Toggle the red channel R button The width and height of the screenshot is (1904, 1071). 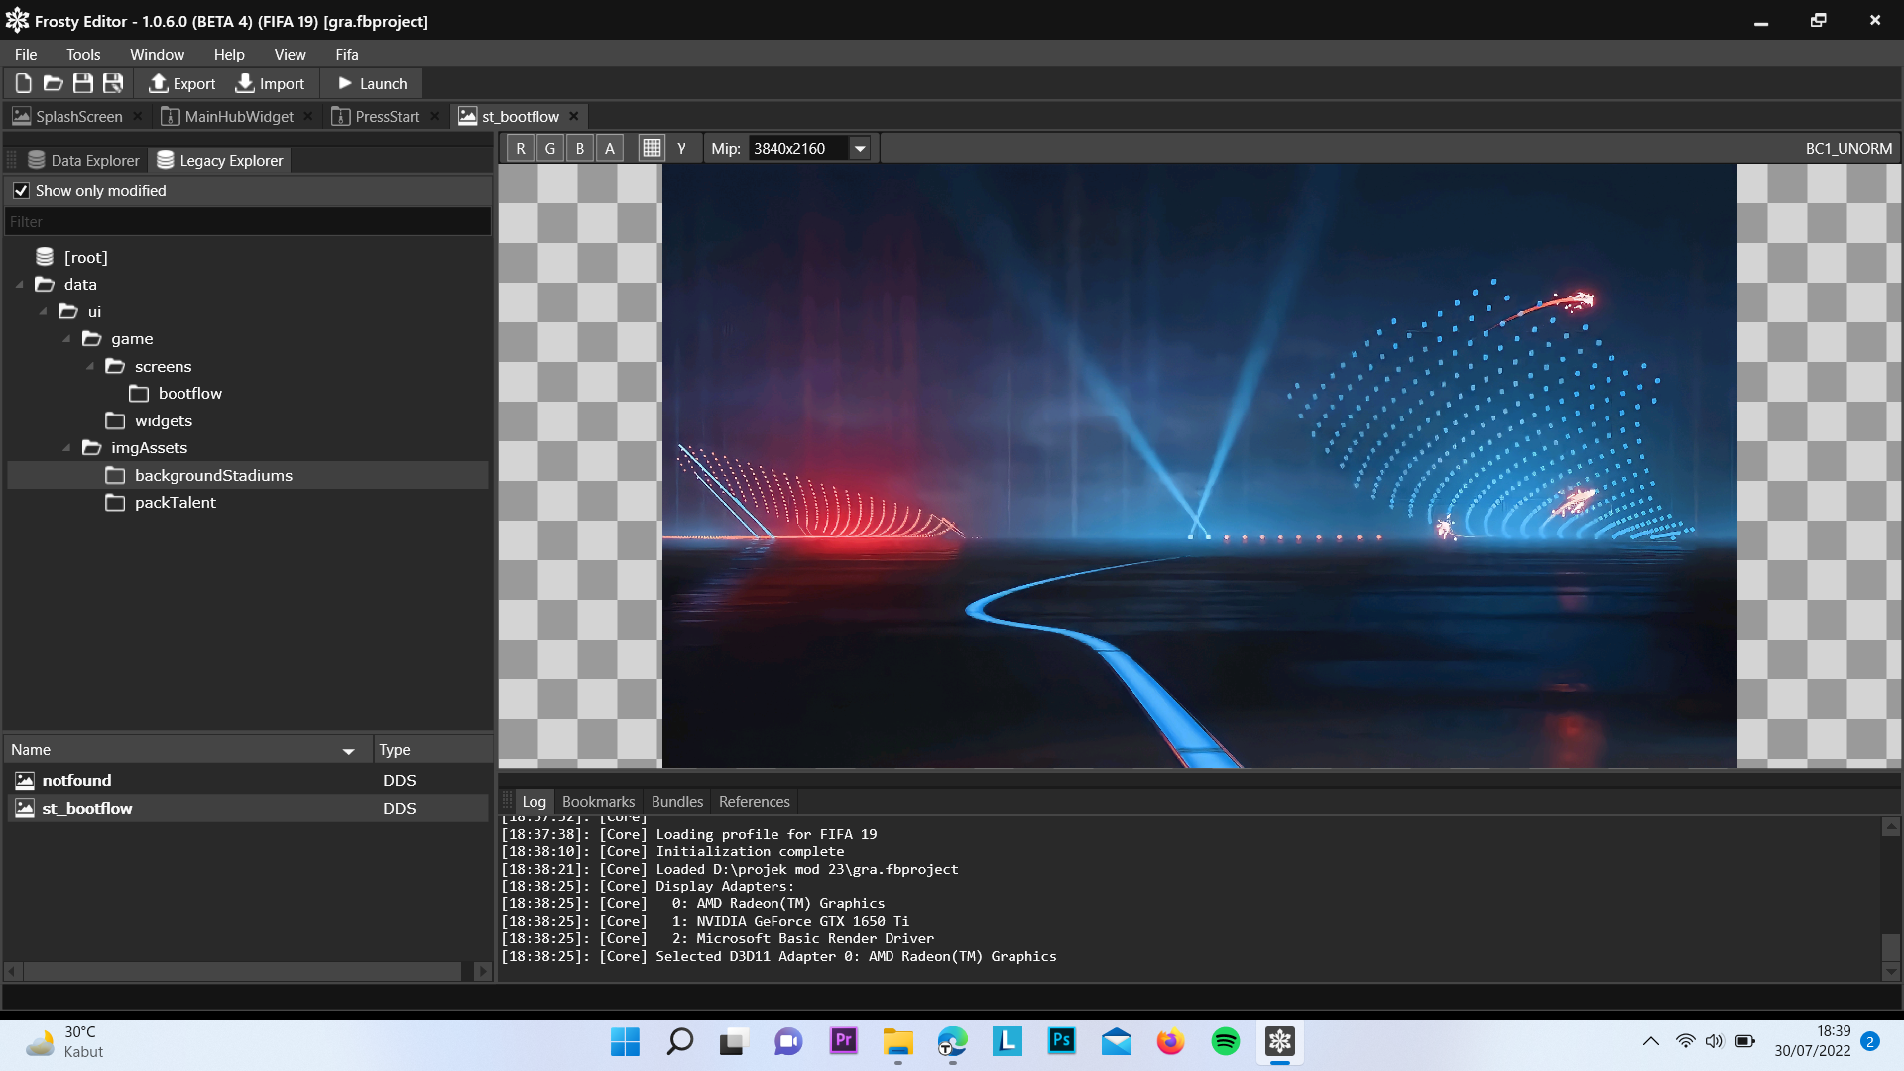pyautogui.click(x=521, y=148)
